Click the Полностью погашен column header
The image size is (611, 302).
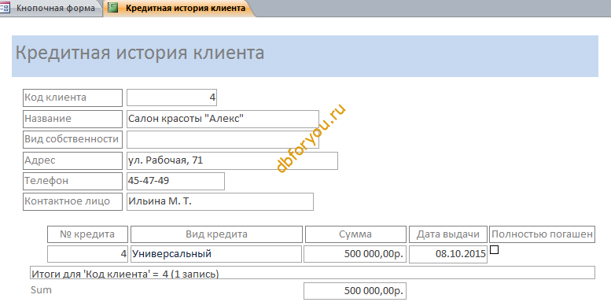(x=542, y=234)
